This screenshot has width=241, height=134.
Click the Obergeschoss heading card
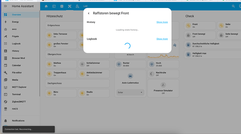click(x=77, y=55)
